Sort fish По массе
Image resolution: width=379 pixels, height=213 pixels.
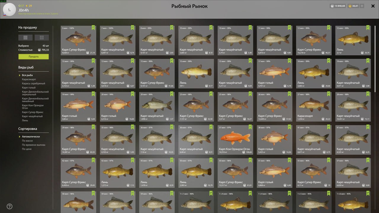(27, 141)
